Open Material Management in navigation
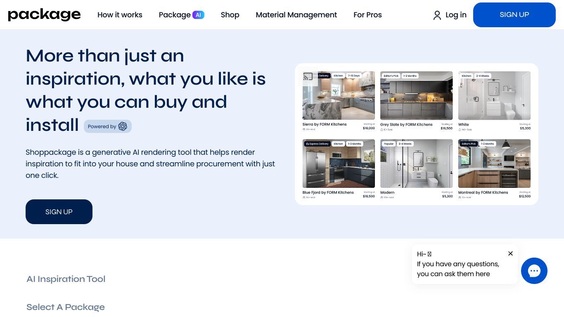This screenshot has height=317, width=564. [x=296, y=15]
